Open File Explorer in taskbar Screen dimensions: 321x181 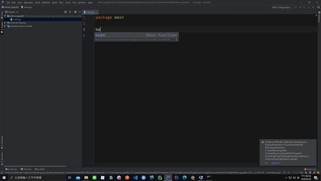pos(86,177)
